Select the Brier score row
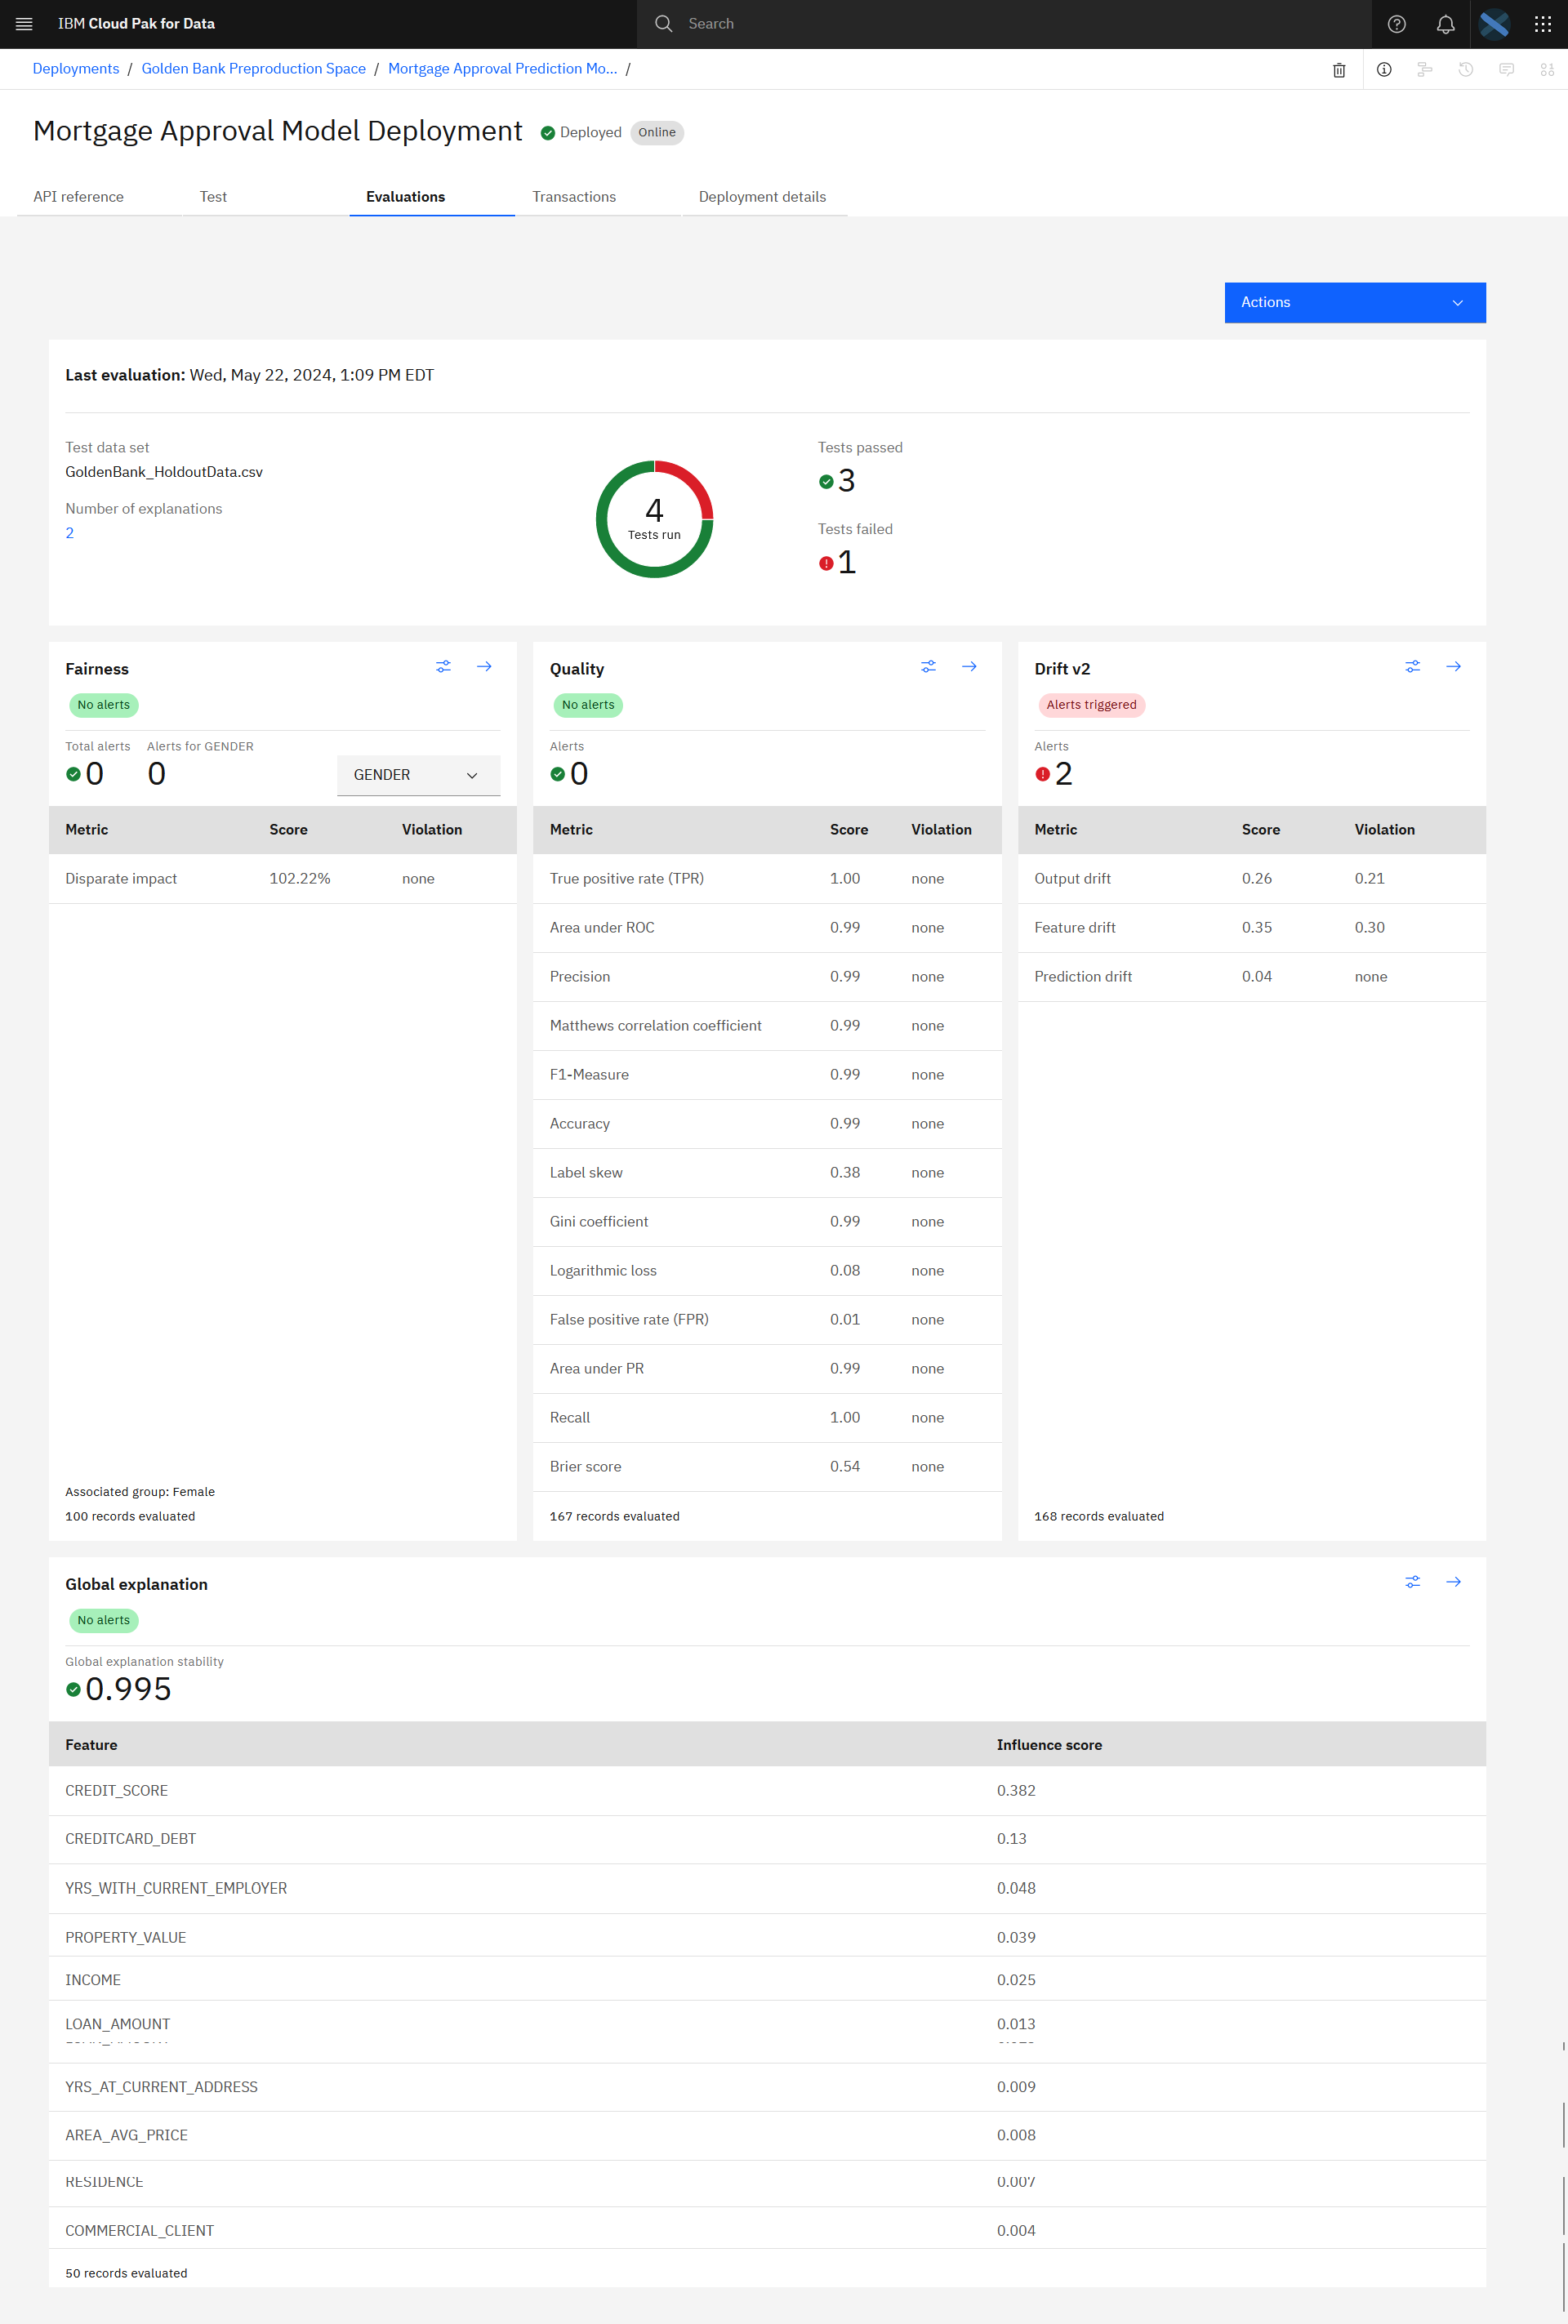This screenshot has width=1568, height=2324. 767,1467
